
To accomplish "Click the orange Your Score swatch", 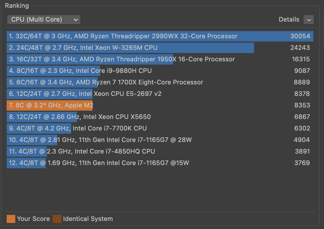I will [11, 219].
